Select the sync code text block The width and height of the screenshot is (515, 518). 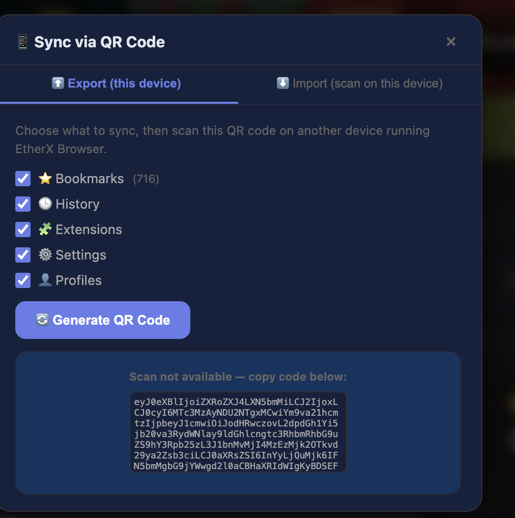[x=238, y=431]
